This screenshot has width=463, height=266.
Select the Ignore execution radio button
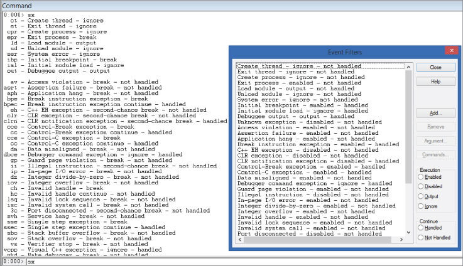click(428, 206)
